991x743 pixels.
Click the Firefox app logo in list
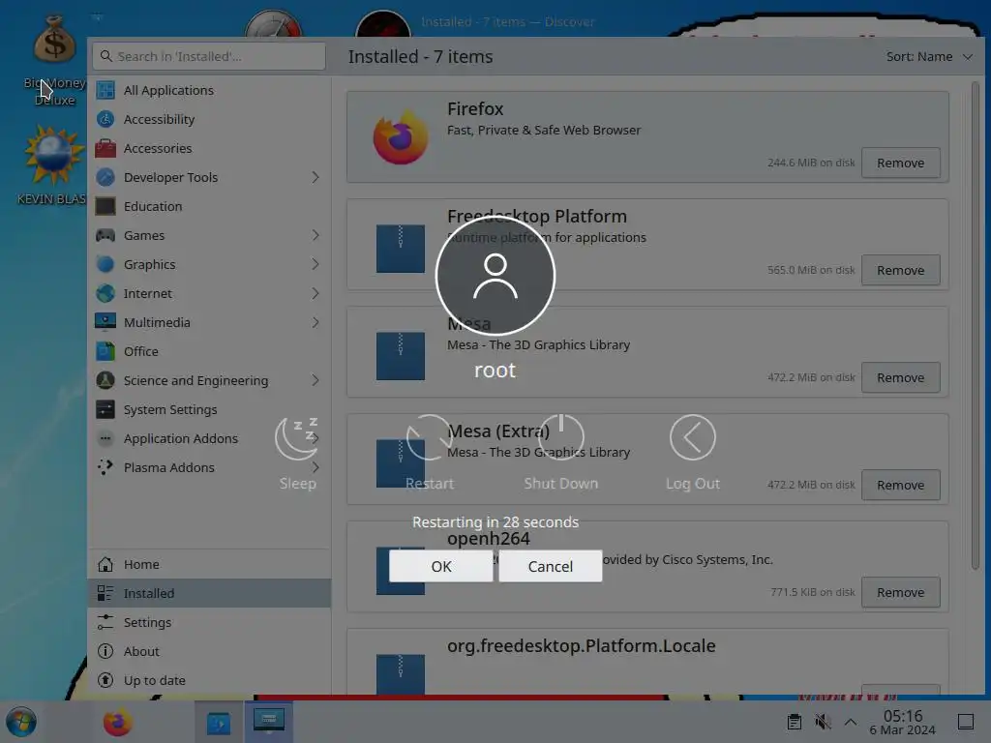(x=400, y=137)
